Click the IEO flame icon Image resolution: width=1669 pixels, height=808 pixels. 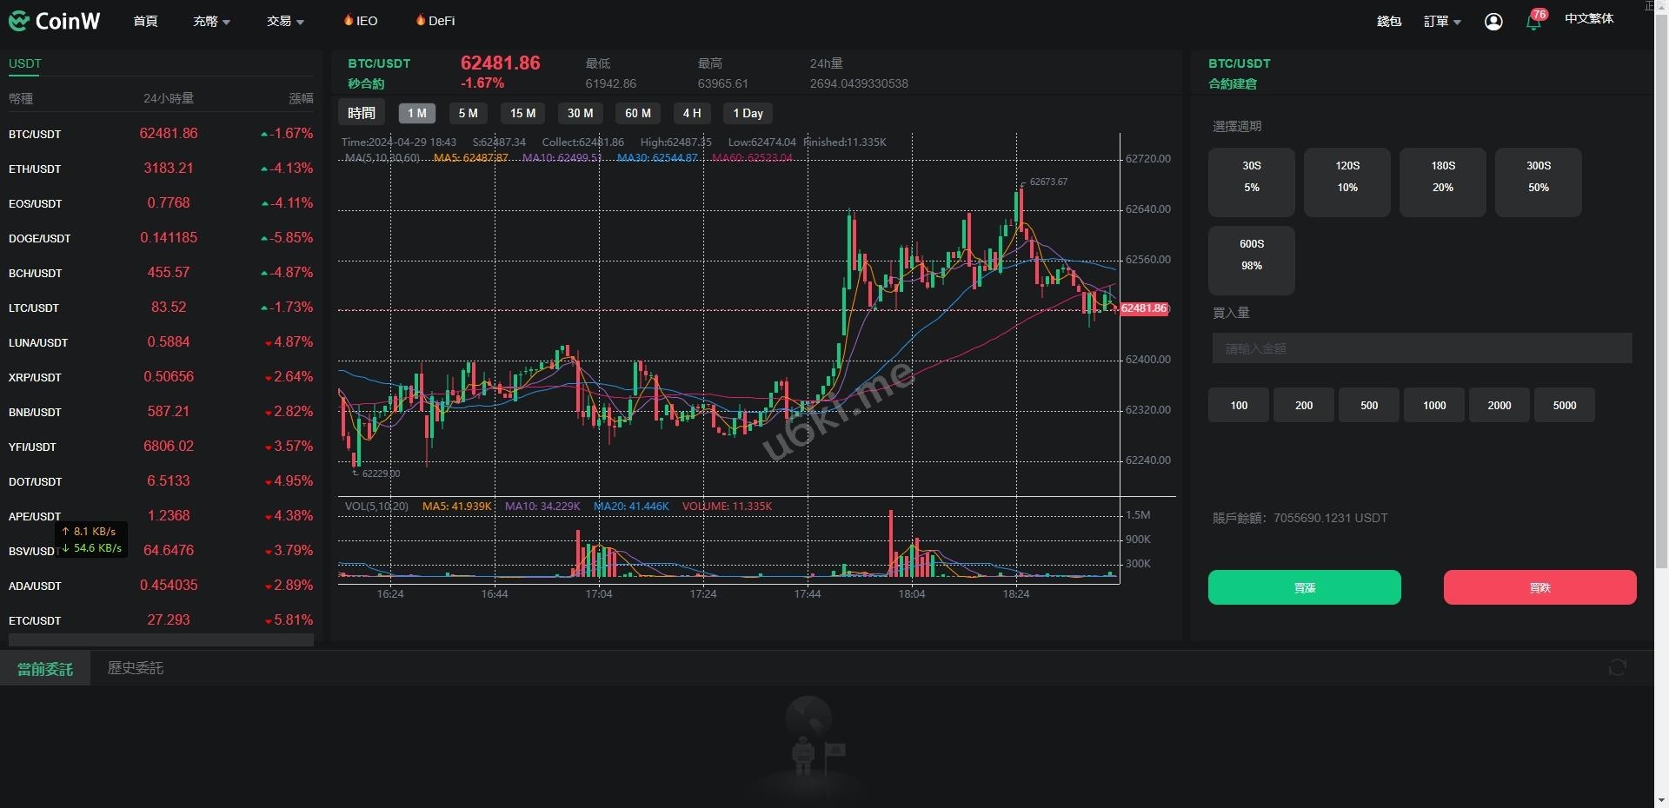pos(349,20)
